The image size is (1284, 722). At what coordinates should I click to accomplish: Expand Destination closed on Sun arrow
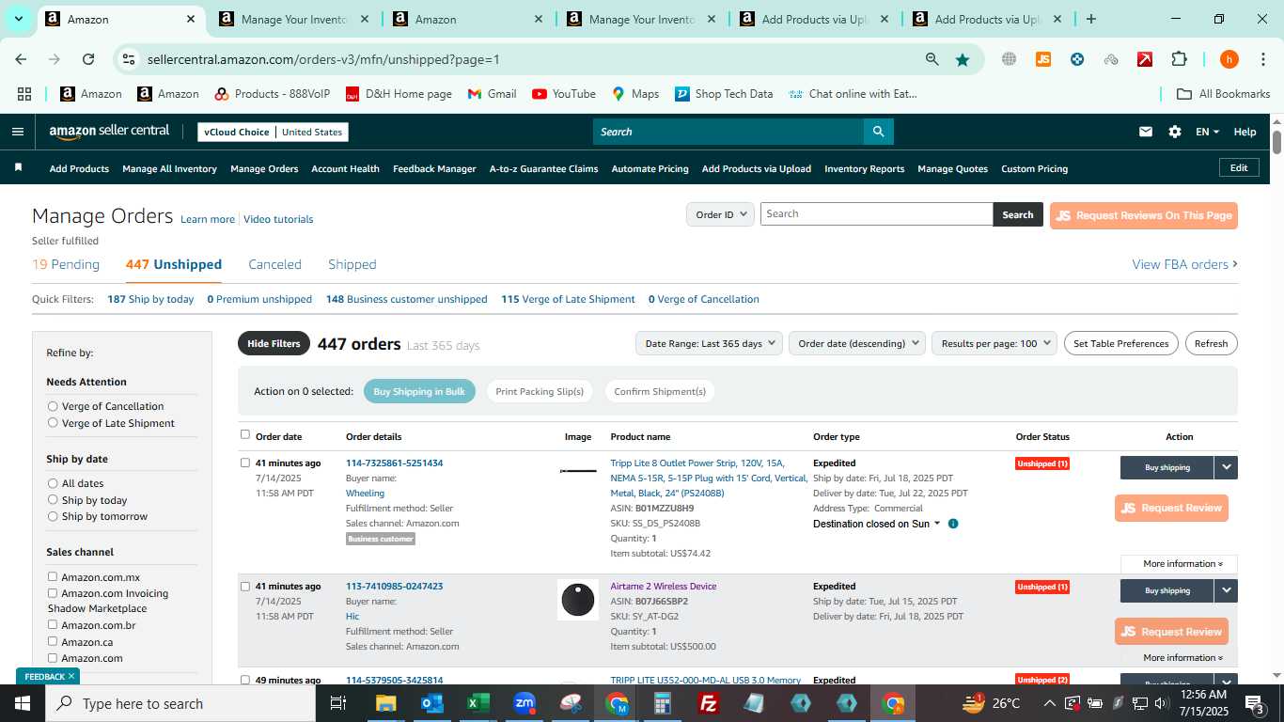click(x=937, y=524)
